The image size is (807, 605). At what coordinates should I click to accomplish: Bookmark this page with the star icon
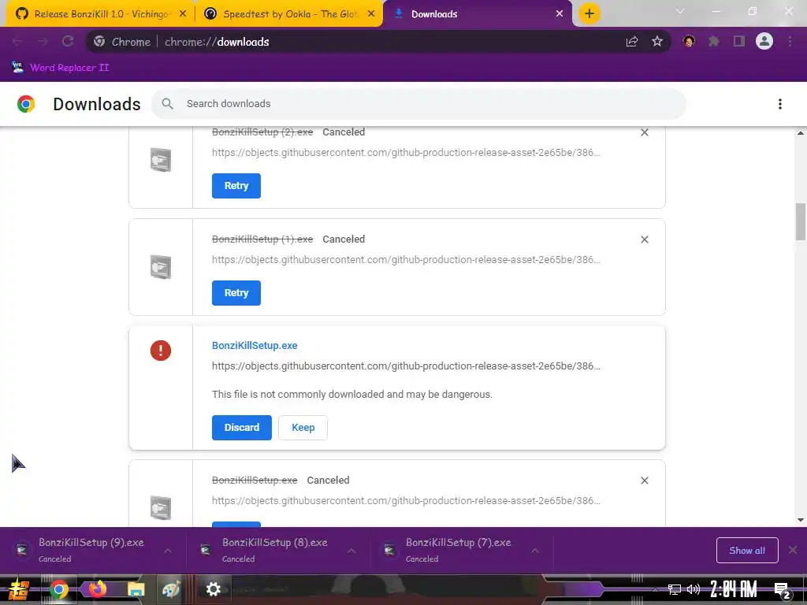[657, 42]
